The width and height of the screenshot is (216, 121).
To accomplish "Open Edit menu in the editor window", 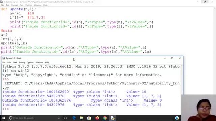I will [x=8, y=5].
